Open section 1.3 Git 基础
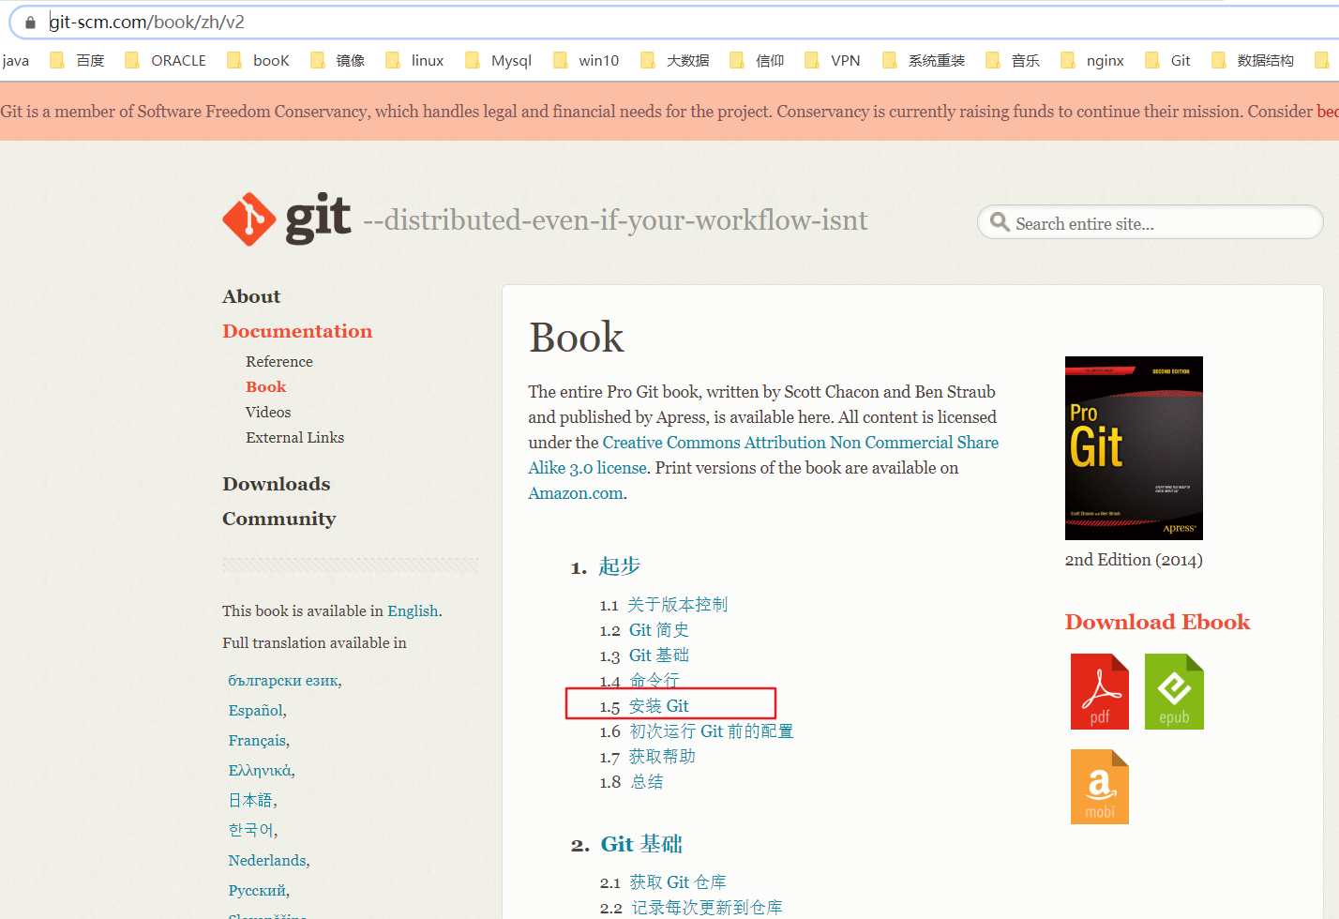Screen dimensions: 1339x919 [x=659, y=655]
